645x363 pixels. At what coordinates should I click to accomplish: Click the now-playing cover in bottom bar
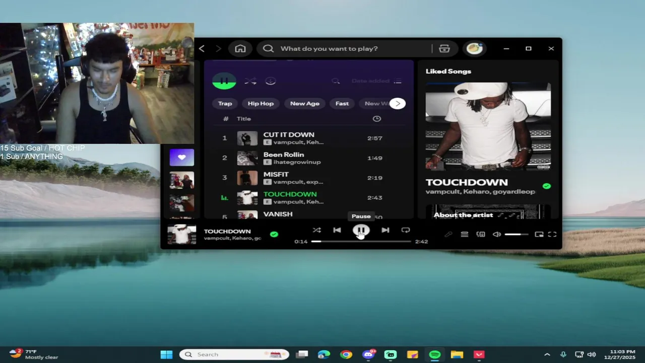coord(182,234)
